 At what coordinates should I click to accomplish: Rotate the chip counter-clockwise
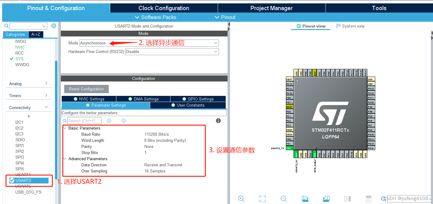point(326,198)
